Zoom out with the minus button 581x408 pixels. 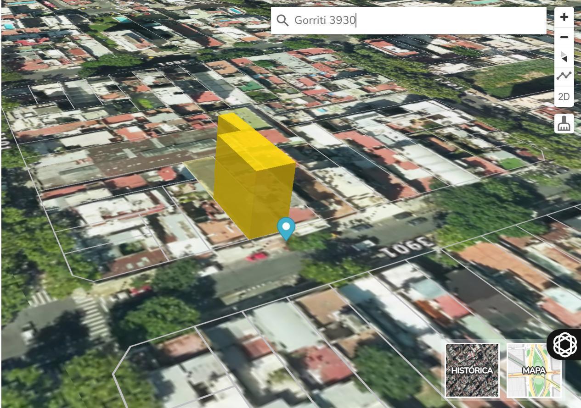point(564,37)
